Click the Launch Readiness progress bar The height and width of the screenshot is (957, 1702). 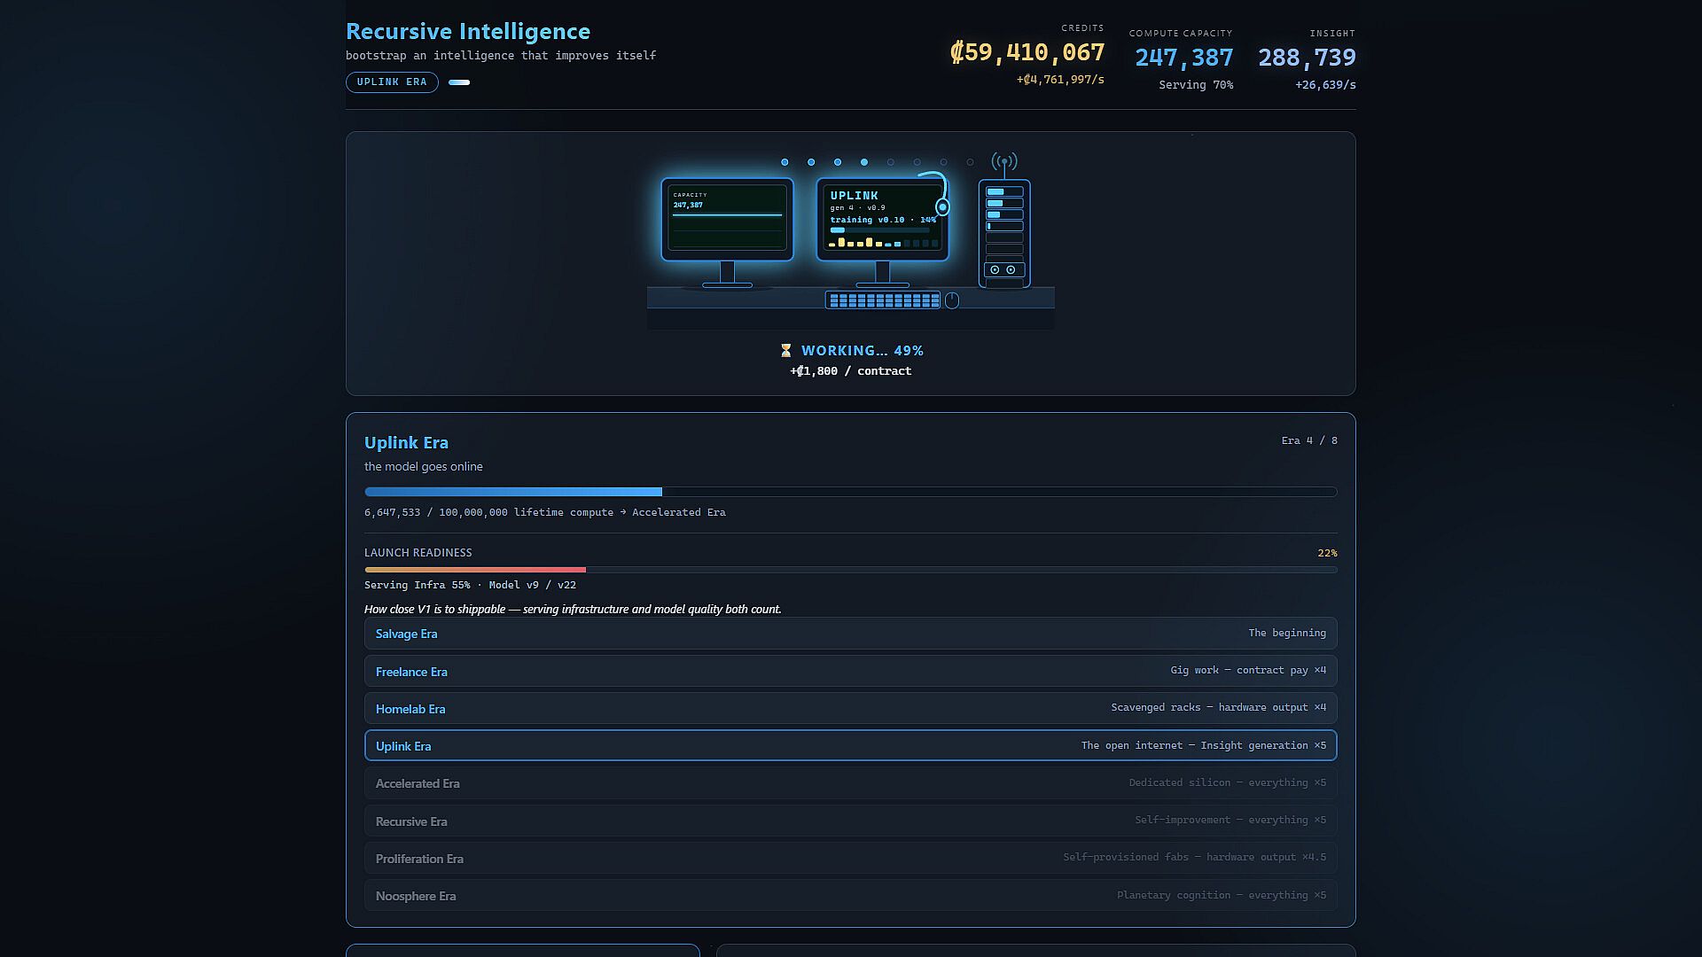point(851,570)
